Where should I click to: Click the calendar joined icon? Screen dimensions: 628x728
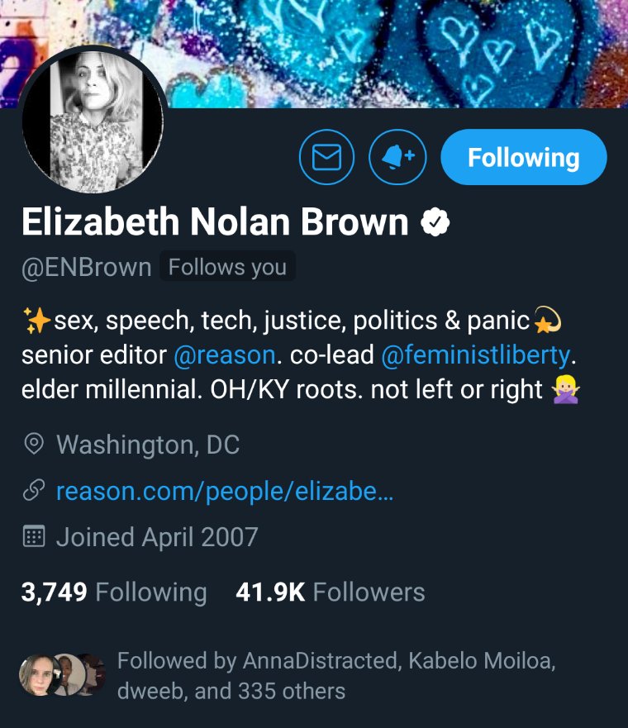click(x=33, y=536)
